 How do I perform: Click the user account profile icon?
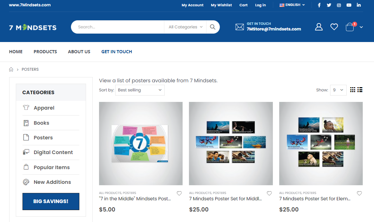319,27
